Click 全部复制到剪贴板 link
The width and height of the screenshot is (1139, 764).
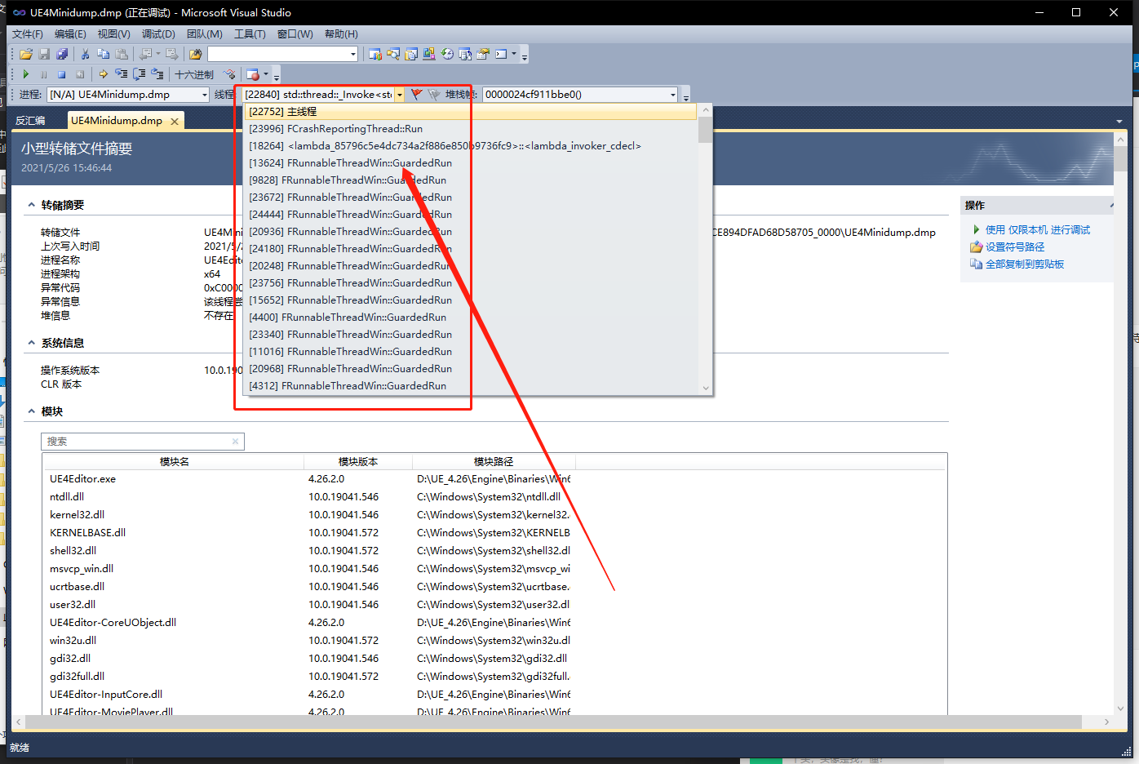point(1025,264)
